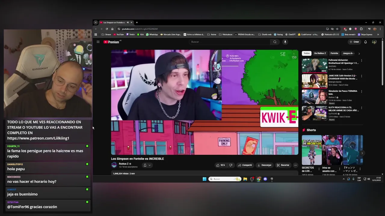Select the De Rubius Z chip
Viewport: 385px width, 216px height.
tap(320, 53)
